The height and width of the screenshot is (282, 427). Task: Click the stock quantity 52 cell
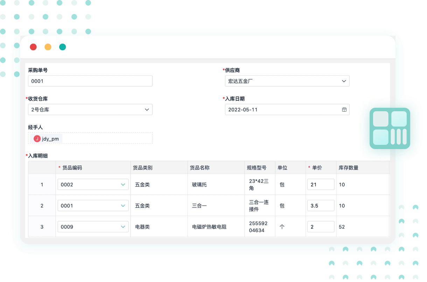click(x=363, y=227)
